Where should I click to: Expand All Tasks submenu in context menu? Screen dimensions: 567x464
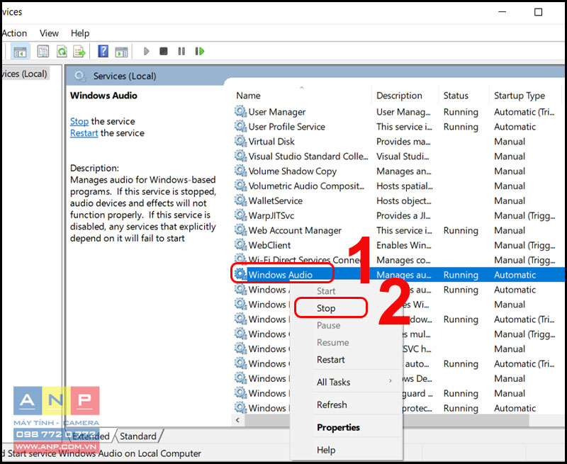tap(347, 382)
